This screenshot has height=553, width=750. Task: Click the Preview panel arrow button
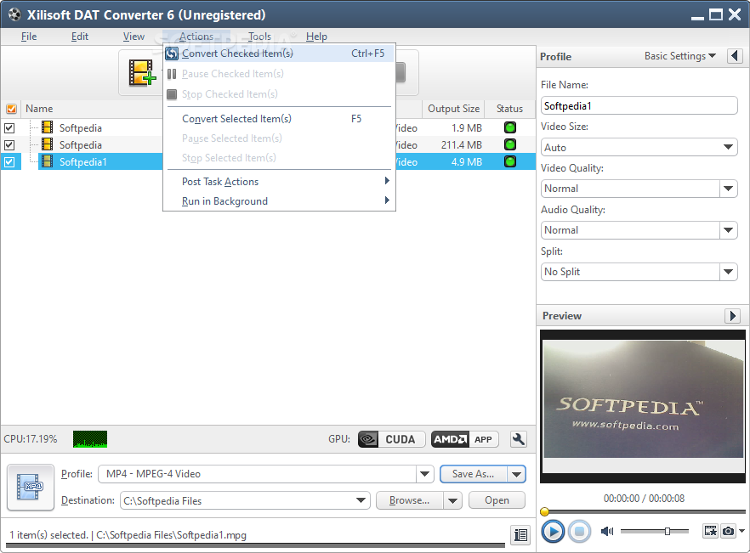pyautogui.click(x=732, y=315)
